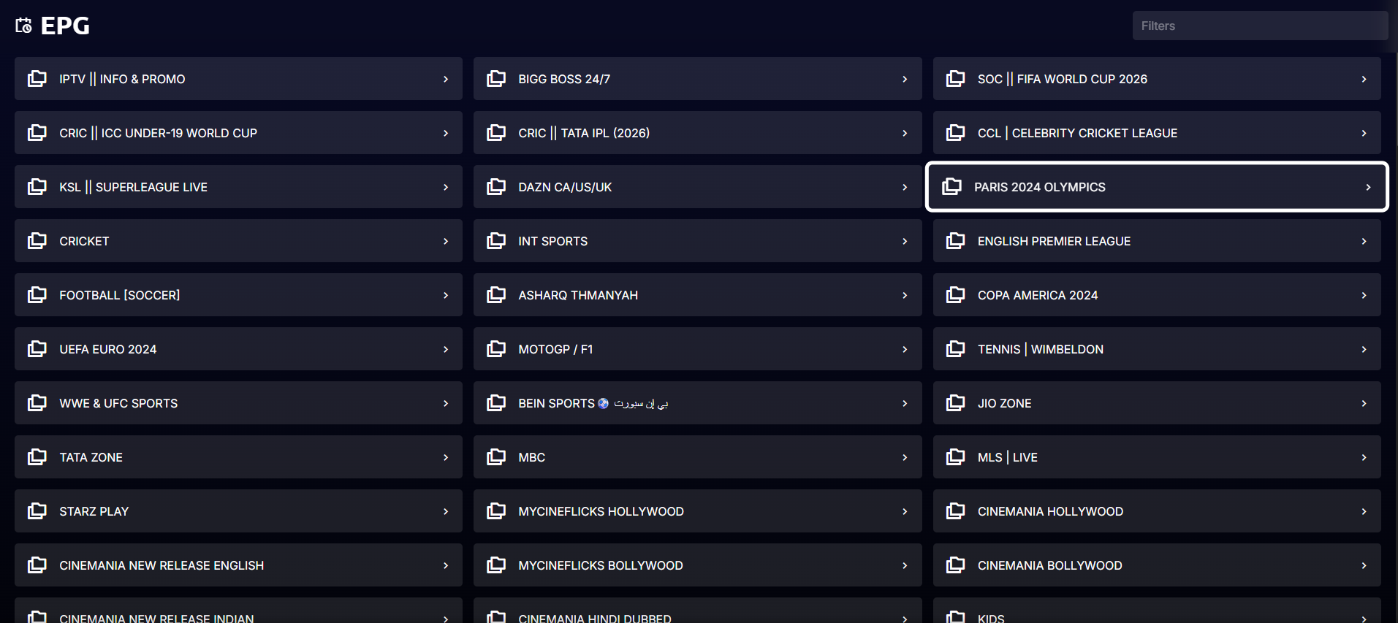
Task: Click the EPG calendar-clock icon in header
Action: click(23, 26)
